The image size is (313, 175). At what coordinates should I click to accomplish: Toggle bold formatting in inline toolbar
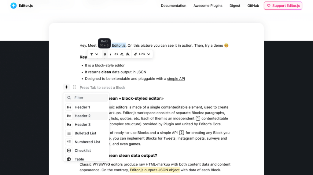105,54
